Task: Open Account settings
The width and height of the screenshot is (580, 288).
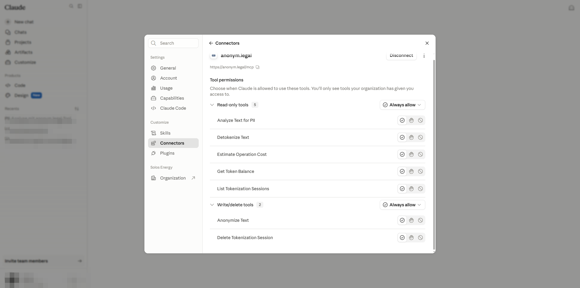Action: [x=173, y=78]
